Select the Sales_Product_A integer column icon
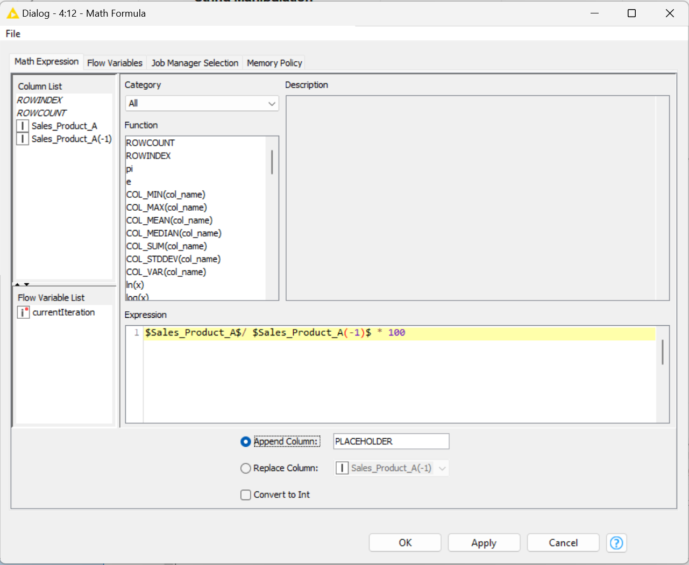The height and width of the screenshot is (565, 689). (x=23, y=126)
